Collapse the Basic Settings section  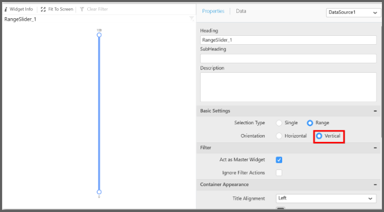(375, 111)
